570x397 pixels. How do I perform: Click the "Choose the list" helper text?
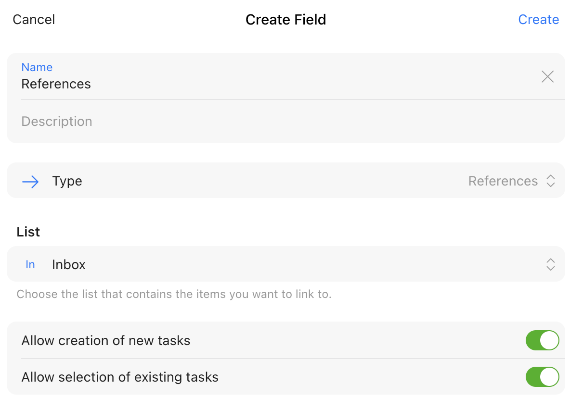[x=174, y=294]
